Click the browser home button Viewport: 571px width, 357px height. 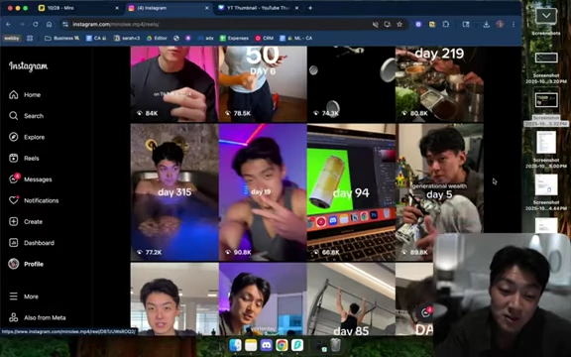pos(49,25)
